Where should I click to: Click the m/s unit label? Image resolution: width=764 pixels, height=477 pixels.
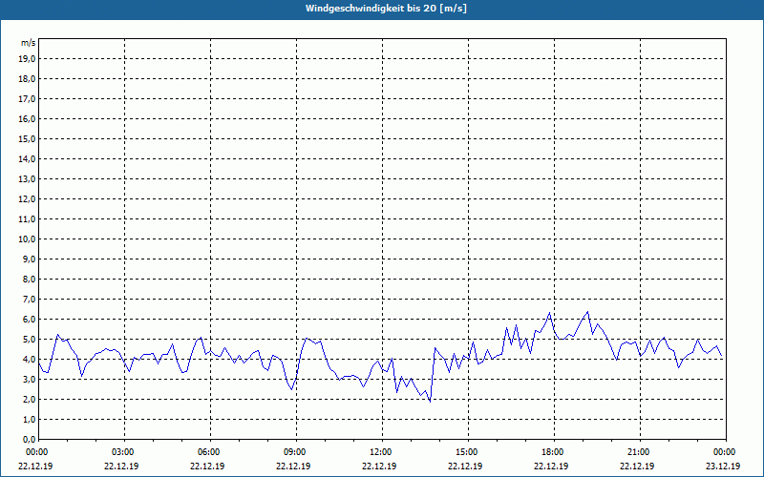(x=29, y=43)
